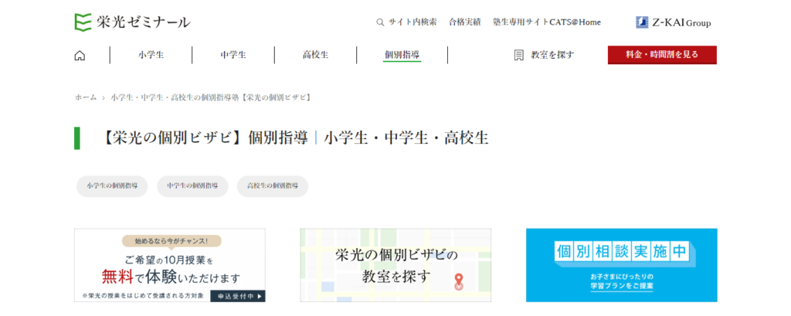Click the 中学生の個別指導 pill button
Viewport: 791px width, 316px height.
192,185
